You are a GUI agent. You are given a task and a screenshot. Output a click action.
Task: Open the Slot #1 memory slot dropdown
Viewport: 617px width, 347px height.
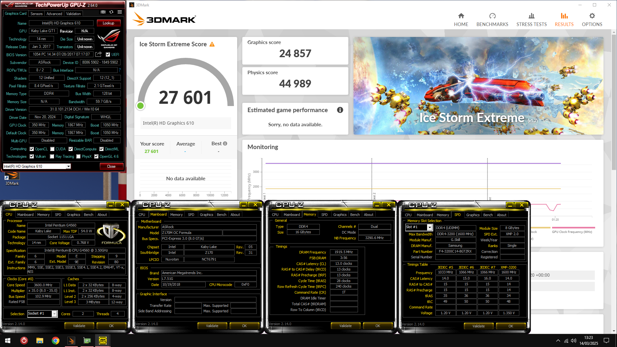430,227
